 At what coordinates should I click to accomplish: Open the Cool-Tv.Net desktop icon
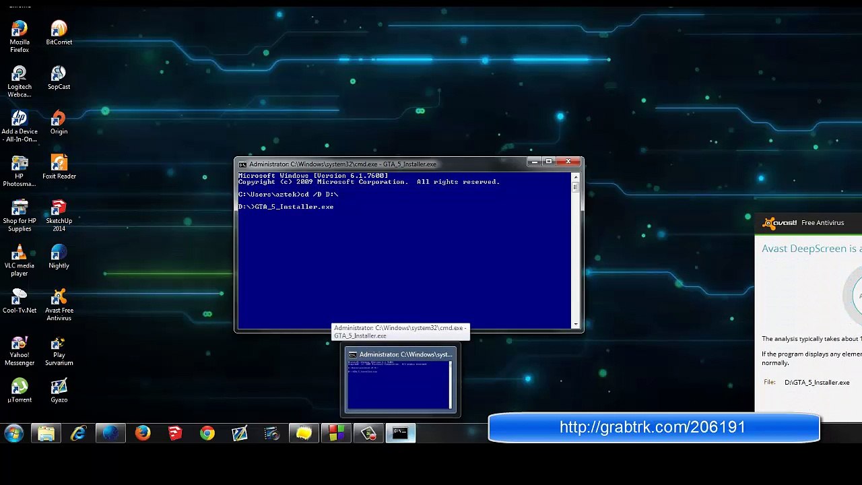click(x=20, y=301)
